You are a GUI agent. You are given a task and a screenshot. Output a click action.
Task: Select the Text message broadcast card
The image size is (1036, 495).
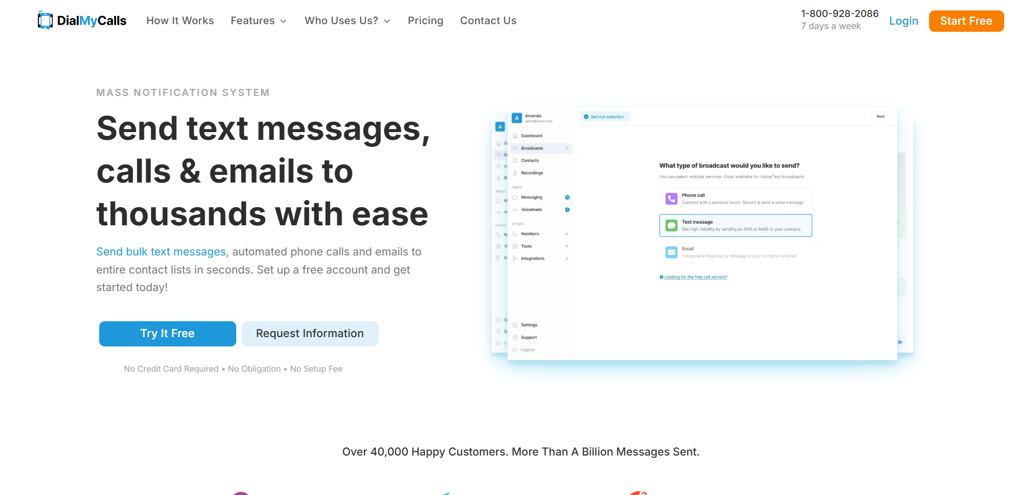pos(736,225)
